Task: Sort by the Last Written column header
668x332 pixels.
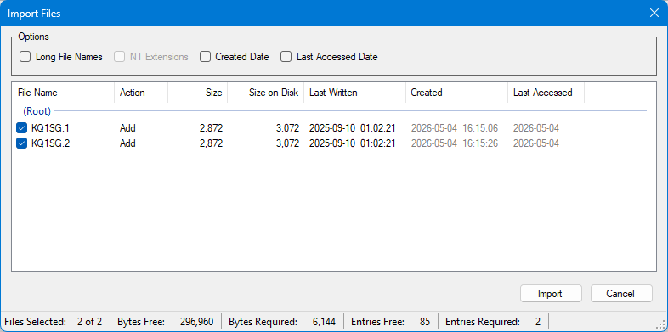Action: tap(355, 93)
